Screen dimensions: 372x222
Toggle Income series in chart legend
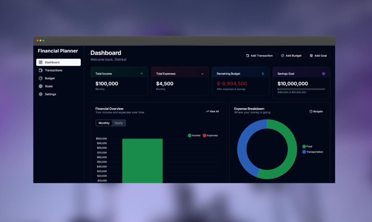pyautogui.click(x=194, y=136)
